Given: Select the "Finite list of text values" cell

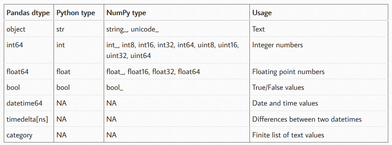Looking at the screenshot, I should pyautogui.click(x=288, y=135).
